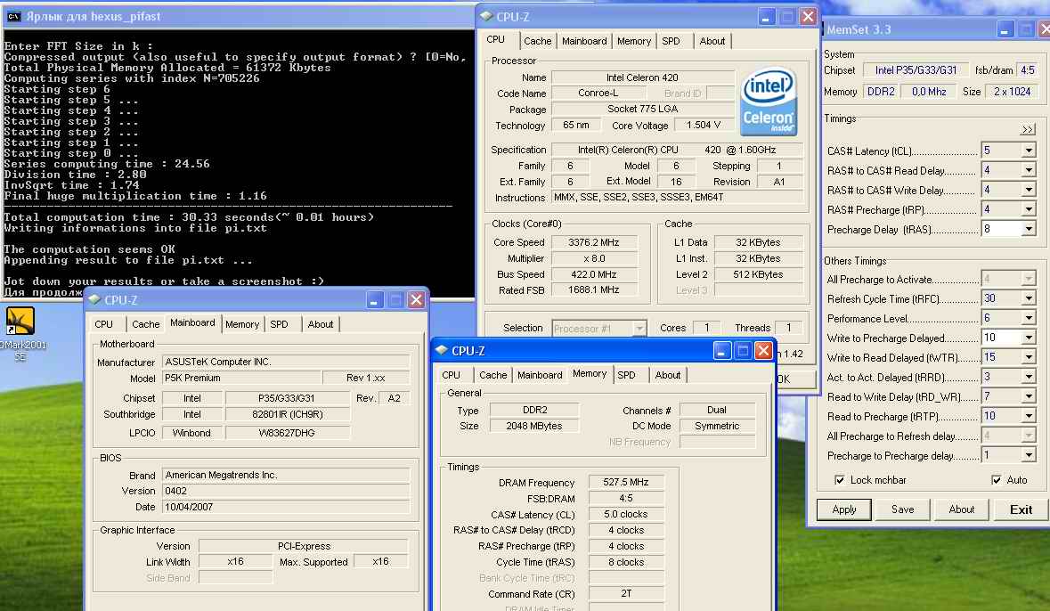Select Cache tab in Memory CPU-Z window
Image resolution: width=1050 pixels, height=611 pixels.
492,375
